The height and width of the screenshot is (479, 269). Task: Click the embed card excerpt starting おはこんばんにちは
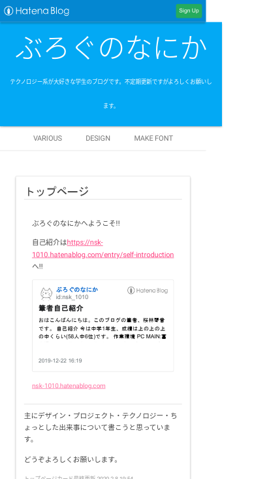pyautogui.click(x=103, y=328)
